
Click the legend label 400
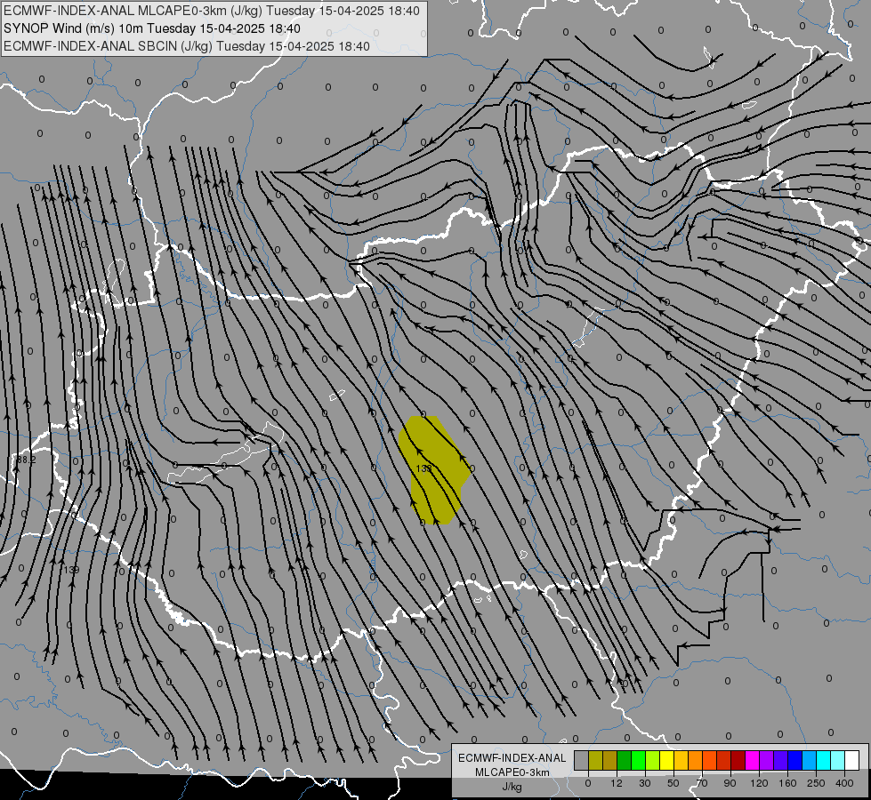[844, 783]
